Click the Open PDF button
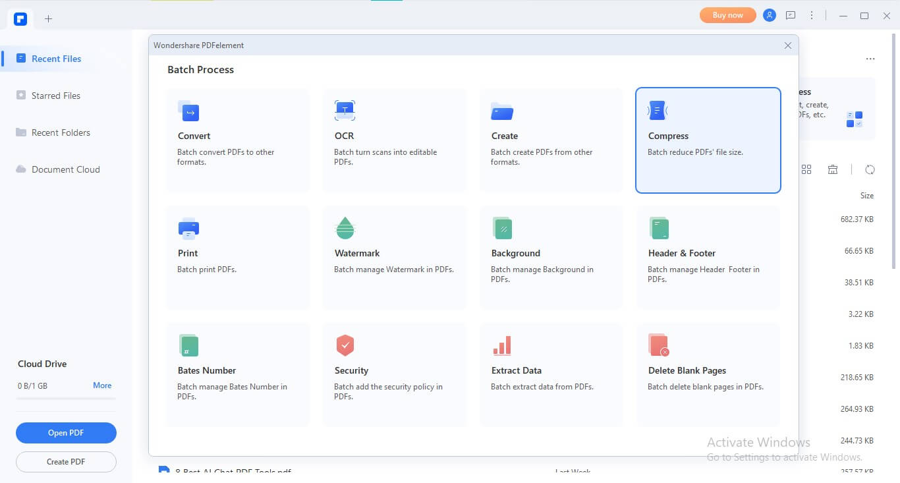 pyautogui.click(x=66, y=433)
